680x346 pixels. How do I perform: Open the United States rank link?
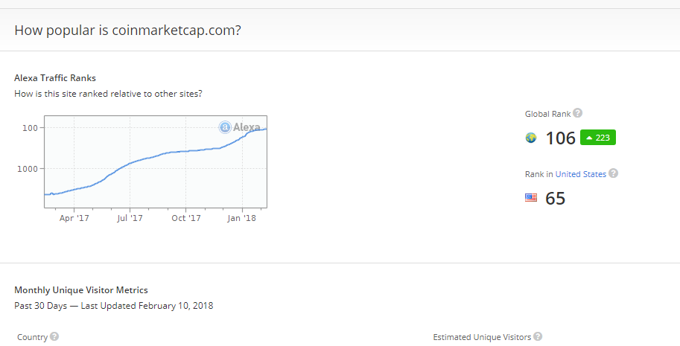(x=581, y=174)
